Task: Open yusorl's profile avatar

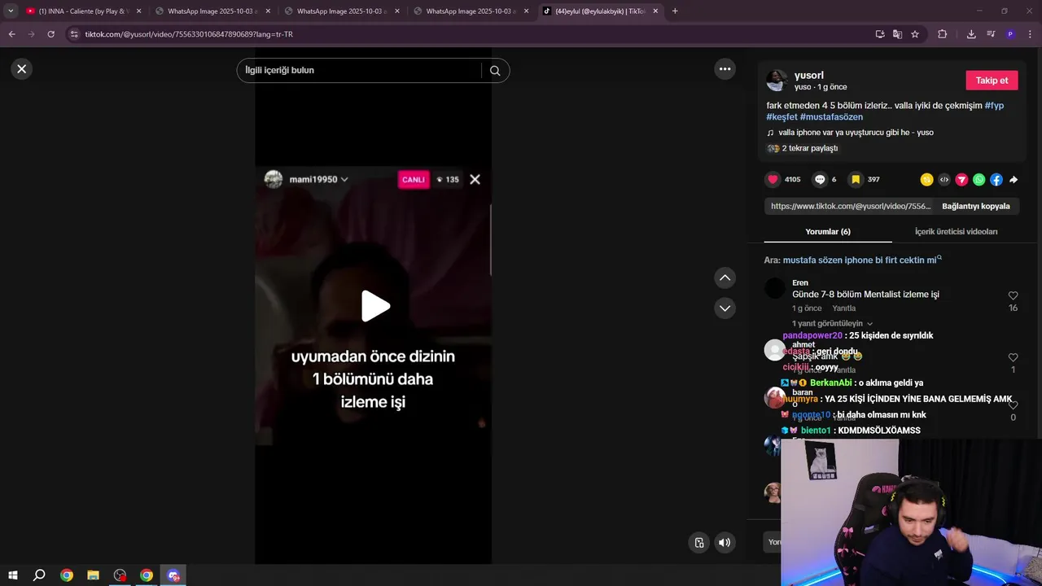Action: click(777, 81)
